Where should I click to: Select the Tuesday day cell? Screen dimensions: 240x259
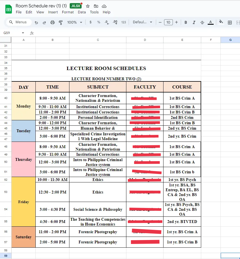tap(24, 131)
